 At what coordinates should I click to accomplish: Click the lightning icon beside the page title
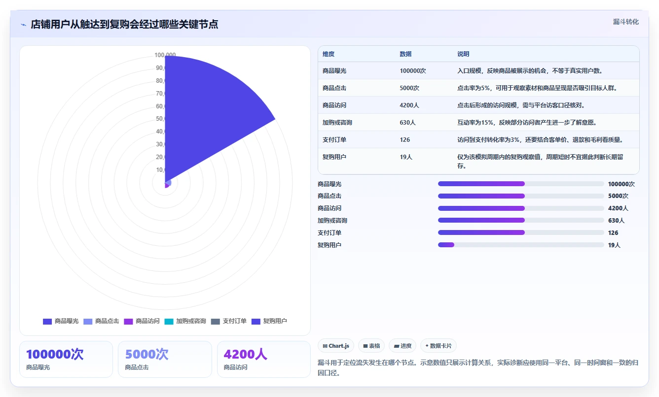(x=24, y=25)
